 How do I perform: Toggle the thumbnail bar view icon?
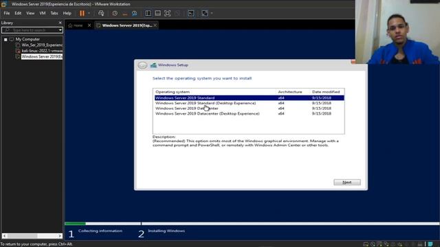[x=157, y=13]
